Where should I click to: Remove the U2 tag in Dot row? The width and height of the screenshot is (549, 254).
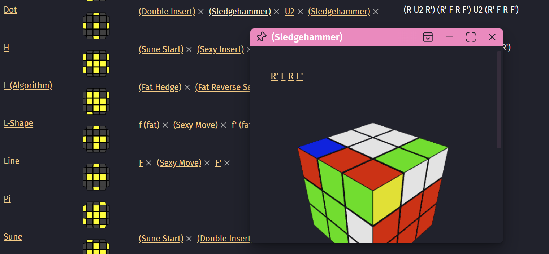tap(300, 12)
